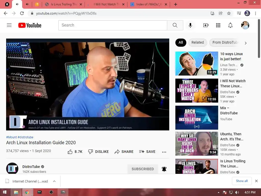Open more actions three-dot menu

(x=164, y=152)
